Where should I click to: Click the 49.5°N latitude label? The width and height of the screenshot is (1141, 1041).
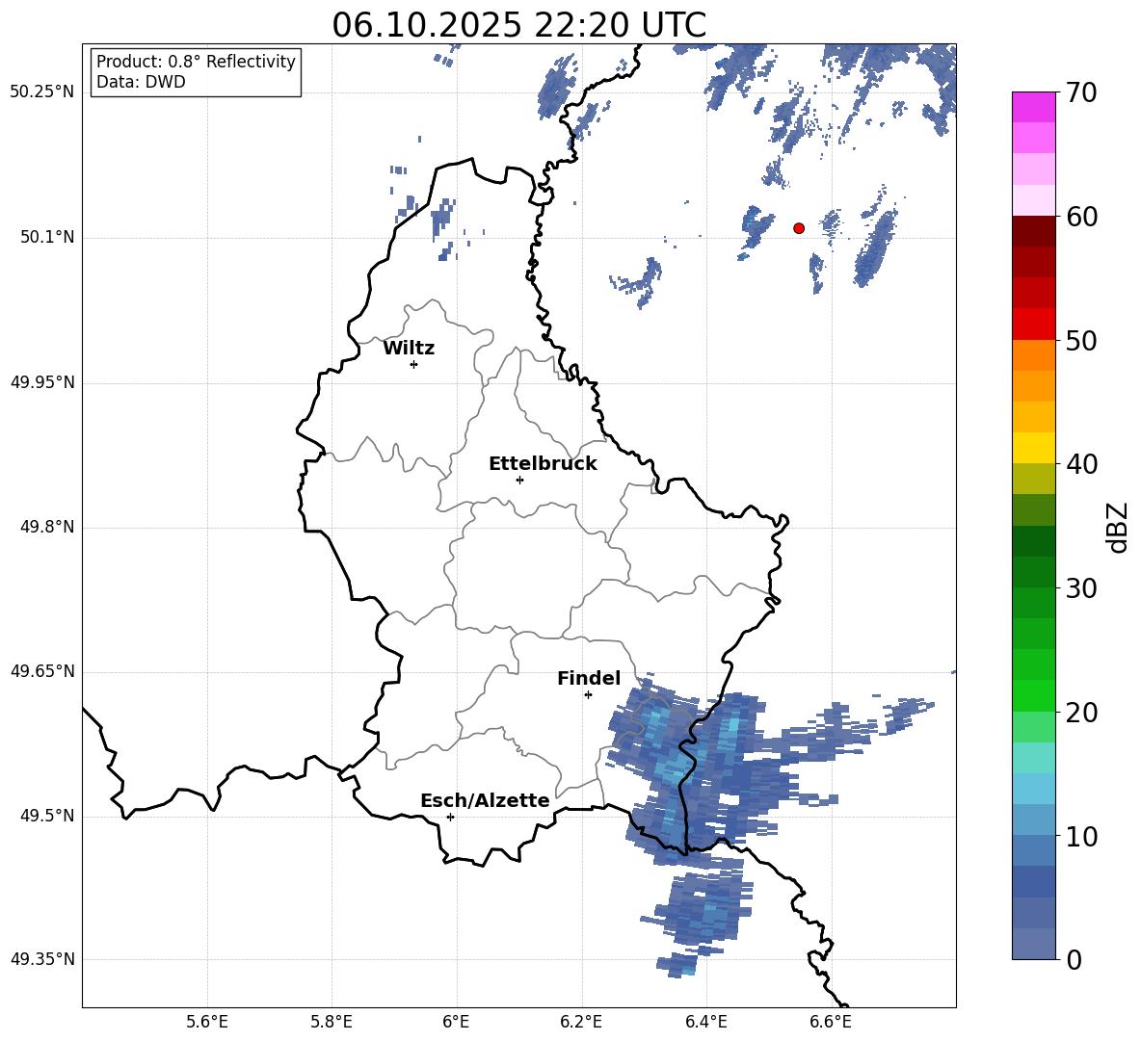pos(47,816)
